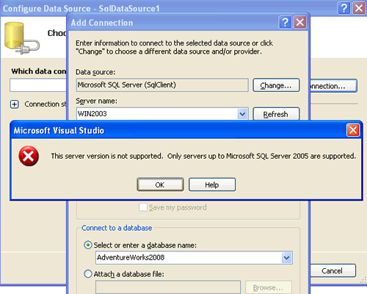This screenshot has width=367, height=294.
Task: Expand the Connection string plus box
Action: (x=15, y=104)
